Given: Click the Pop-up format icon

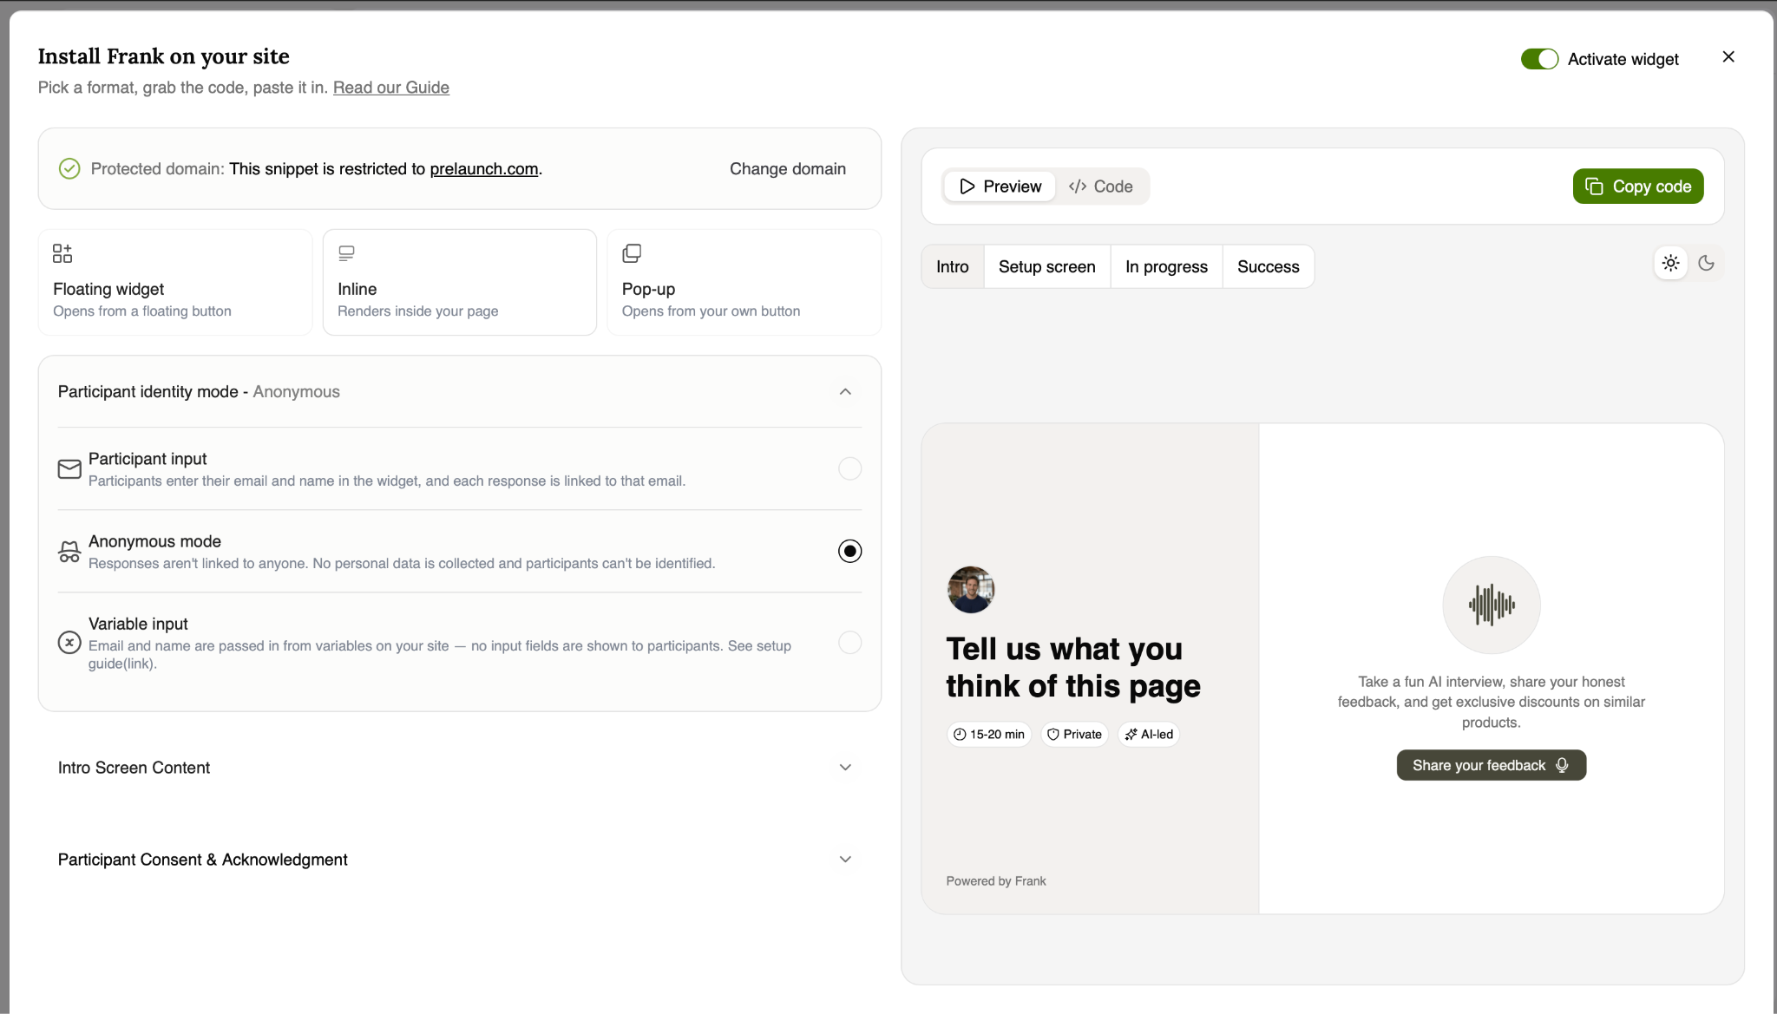Looking at the screenshot, I should point(632,253).
